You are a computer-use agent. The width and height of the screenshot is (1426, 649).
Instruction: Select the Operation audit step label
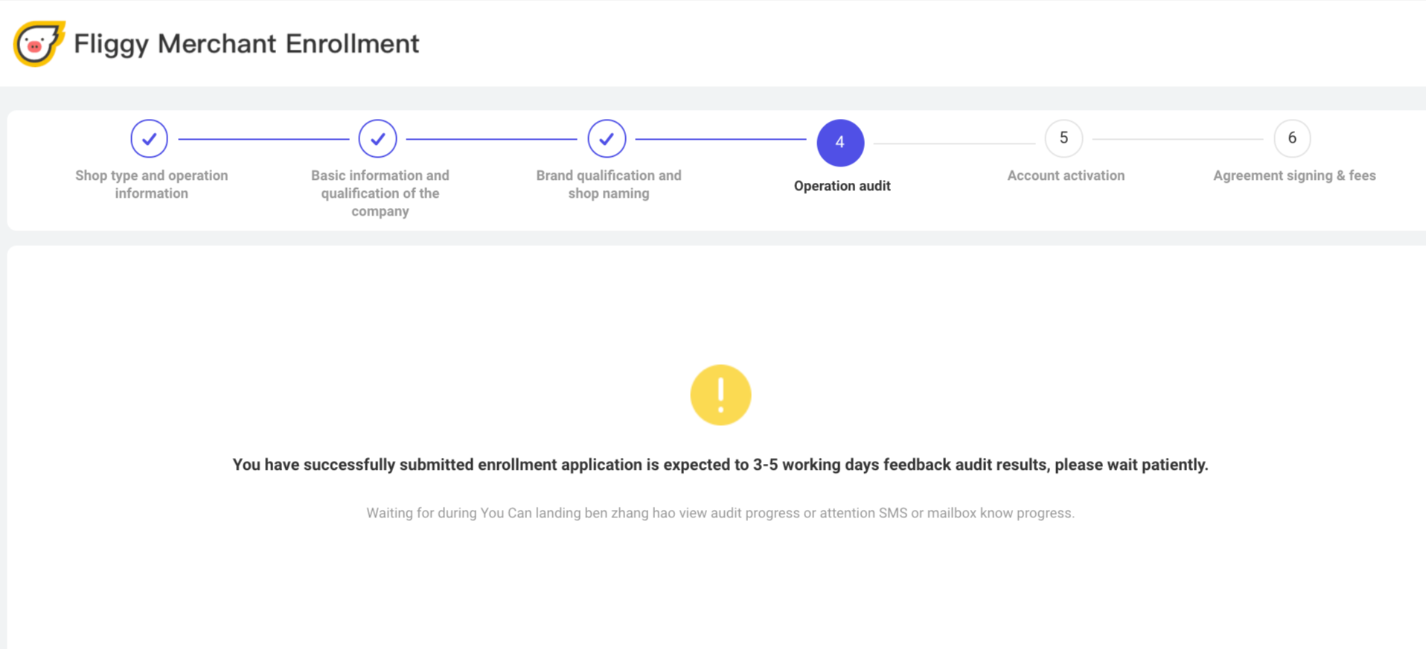(842, 186)
